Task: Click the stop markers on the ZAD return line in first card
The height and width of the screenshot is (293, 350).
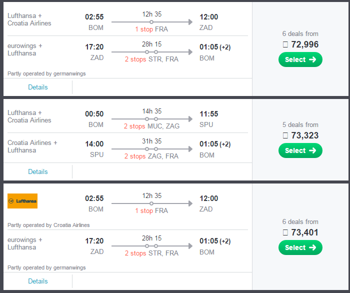Action: pos(151,52)
